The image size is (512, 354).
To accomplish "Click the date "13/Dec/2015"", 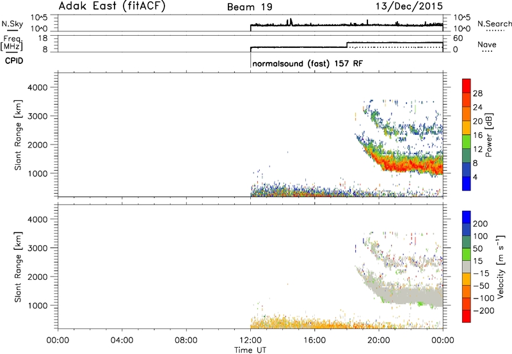I will pyautogui.click(x=409, y=6).
